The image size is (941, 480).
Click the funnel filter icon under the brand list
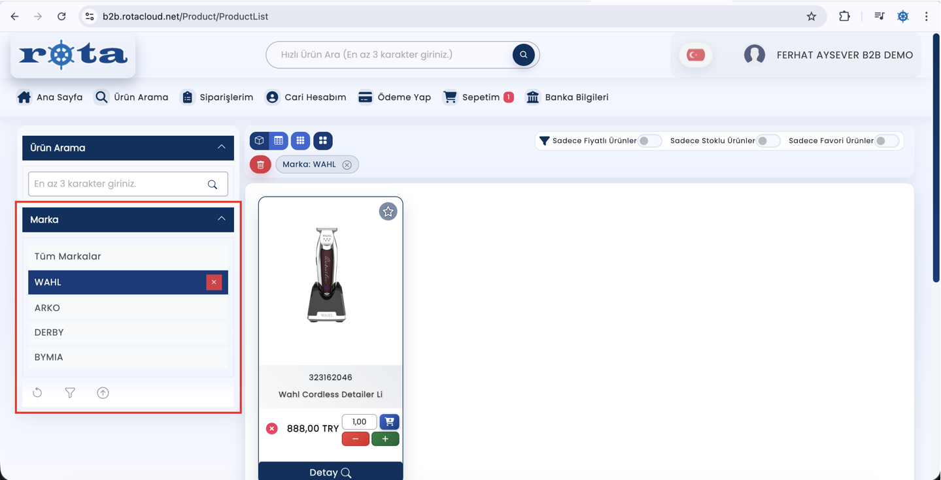[70, 392]
